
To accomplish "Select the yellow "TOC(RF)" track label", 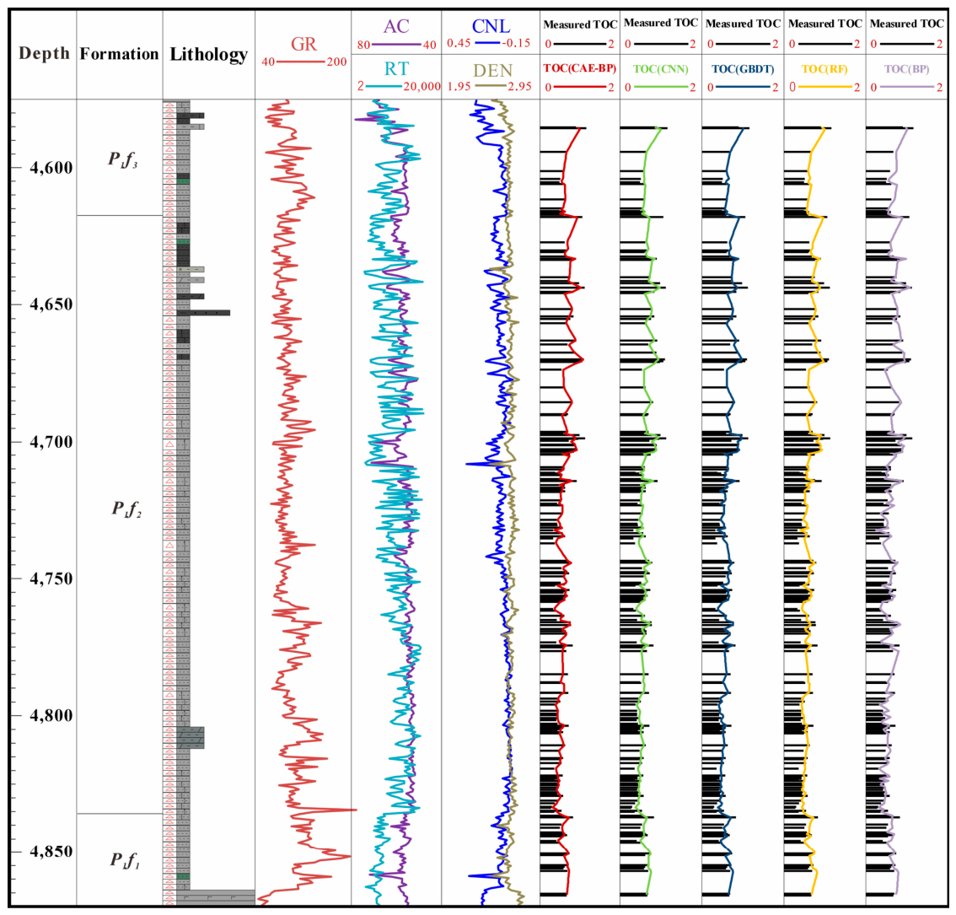I will pos(824,69).
